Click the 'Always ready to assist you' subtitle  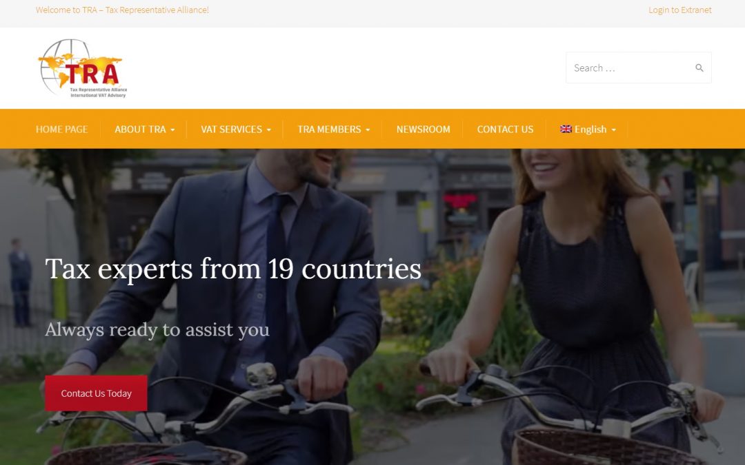(x=157, y=330)
